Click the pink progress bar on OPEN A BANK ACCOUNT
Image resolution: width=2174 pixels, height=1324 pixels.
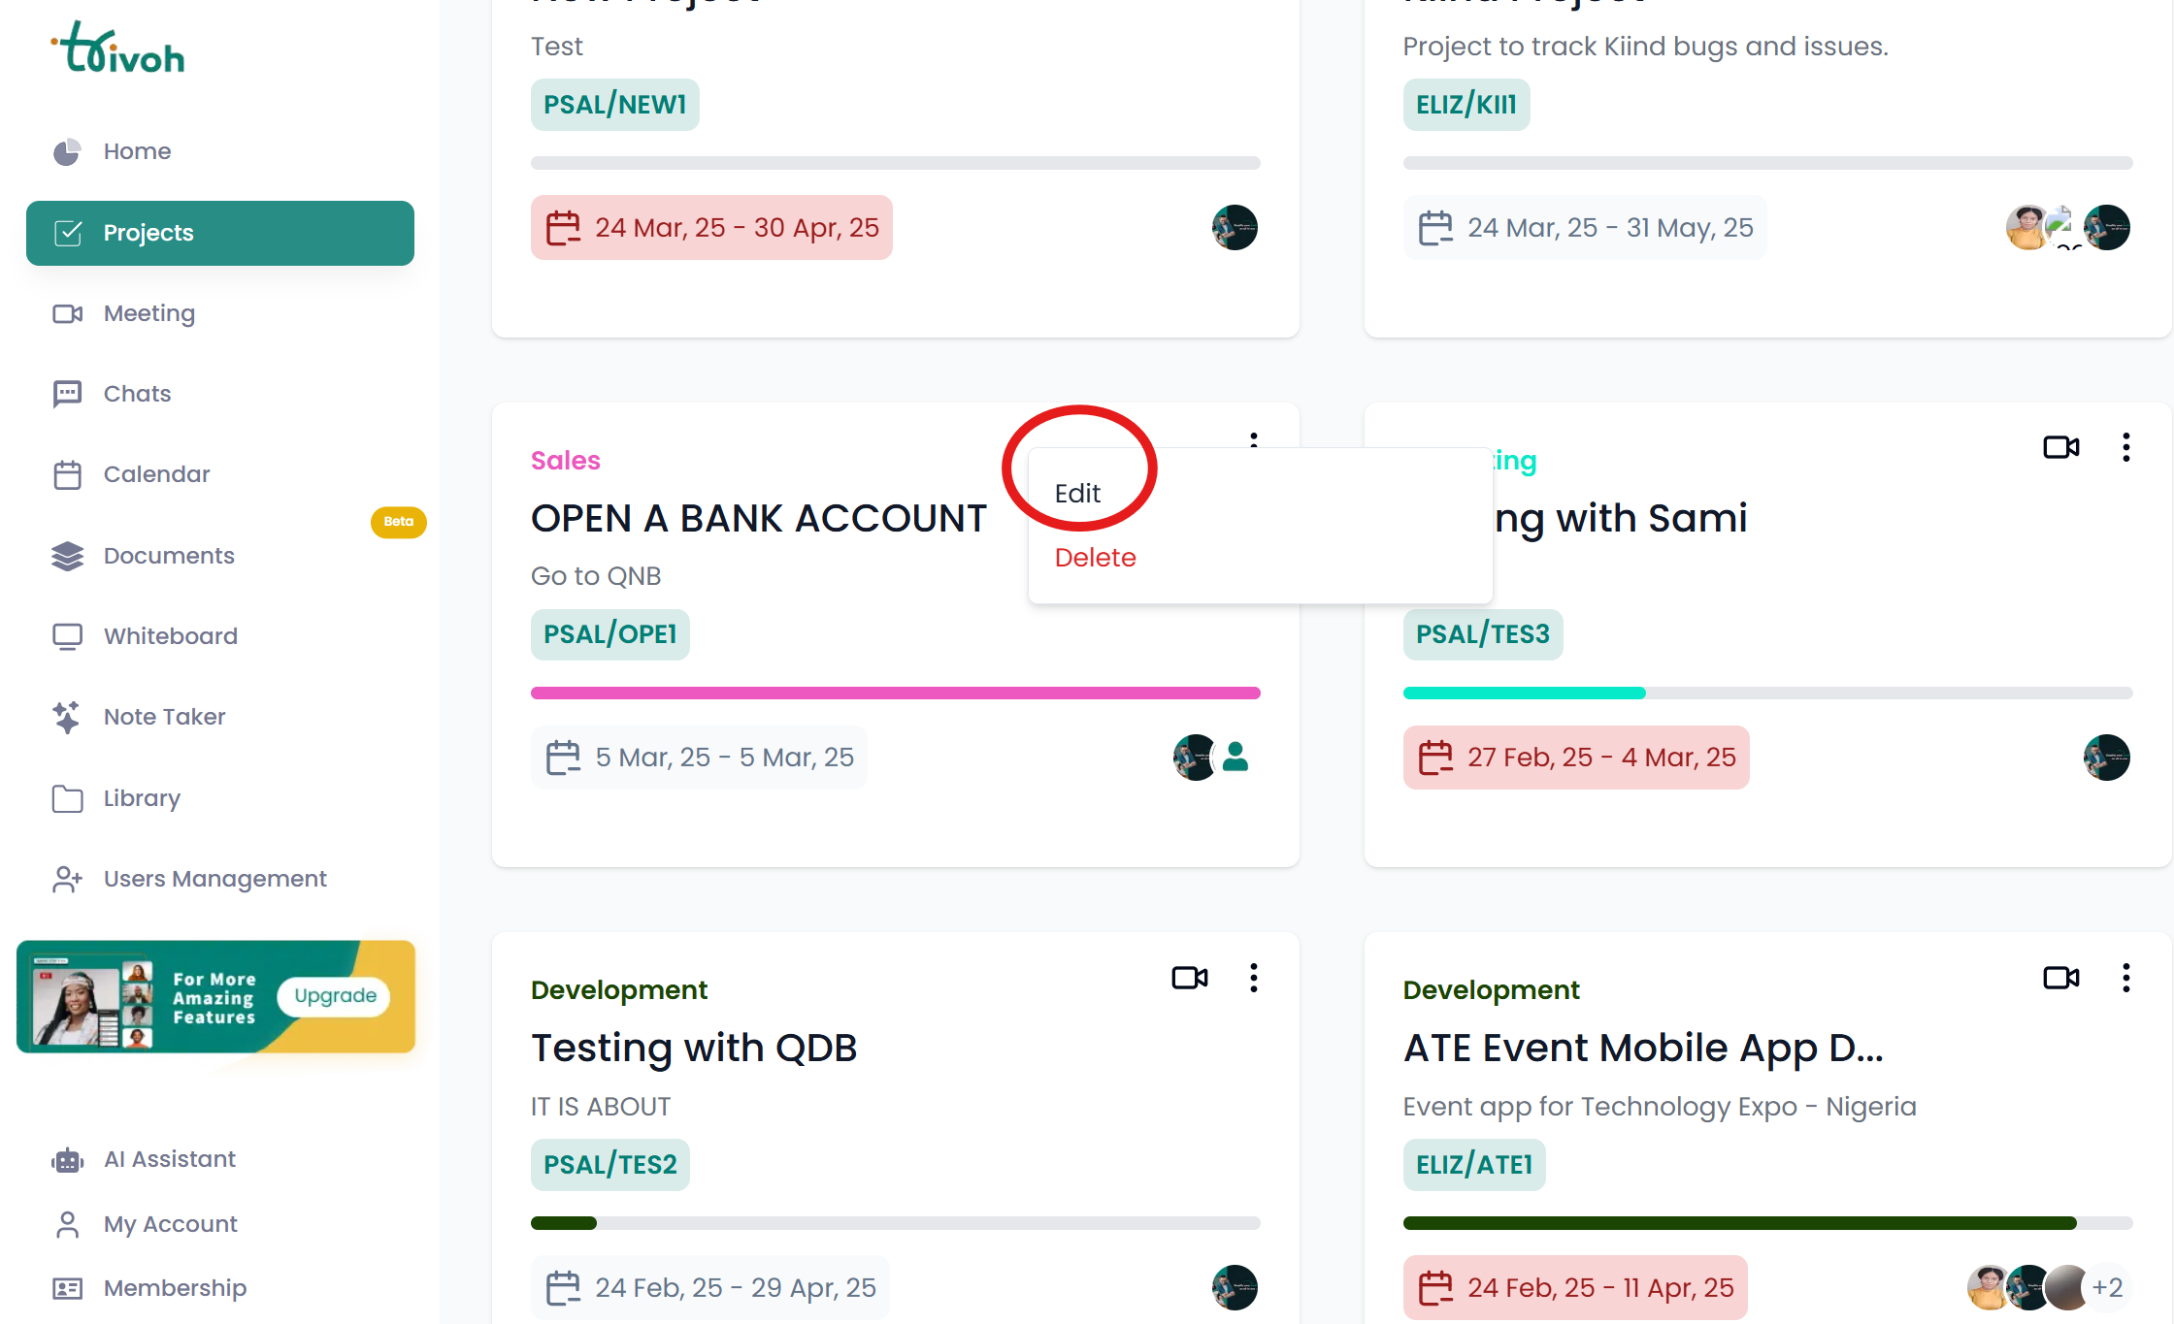pyautogui.click(x=895, y=693)
